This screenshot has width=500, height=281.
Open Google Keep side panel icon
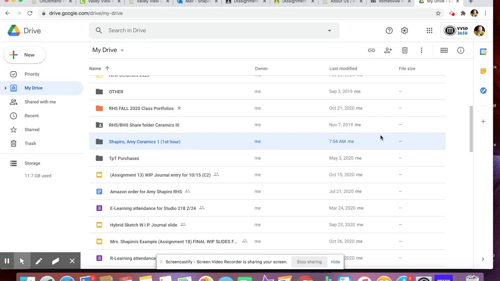(x=483, y=71)
